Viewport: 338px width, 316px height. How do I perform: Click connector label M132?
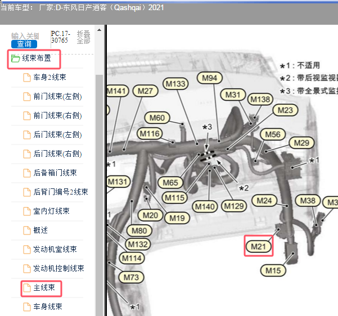pos(138,244)
